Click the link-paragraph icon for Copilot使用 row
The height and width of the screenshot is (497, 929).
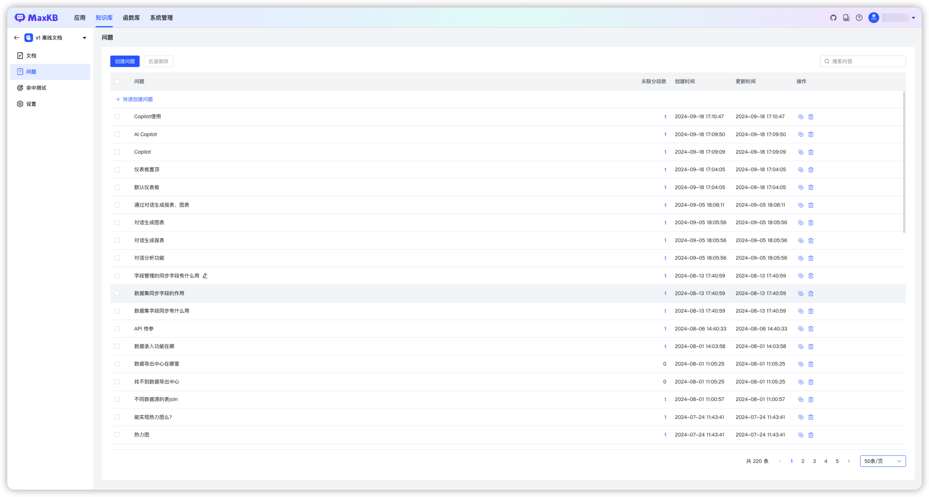pyautogui.click(x=801, y=117)
